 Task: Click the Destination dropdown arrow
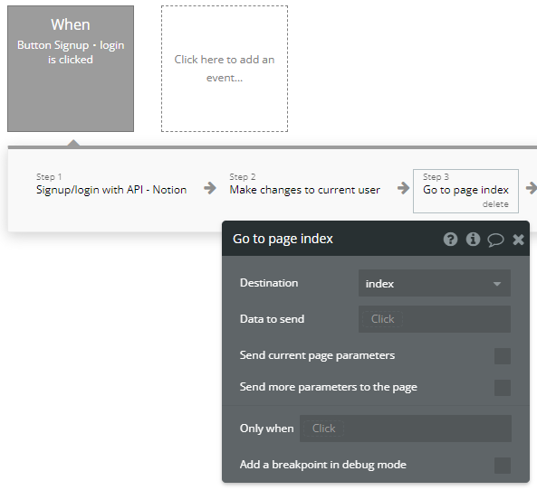[x=497, y=284]
